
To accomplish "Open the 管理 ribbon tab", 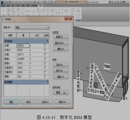I will coord(28,6).
